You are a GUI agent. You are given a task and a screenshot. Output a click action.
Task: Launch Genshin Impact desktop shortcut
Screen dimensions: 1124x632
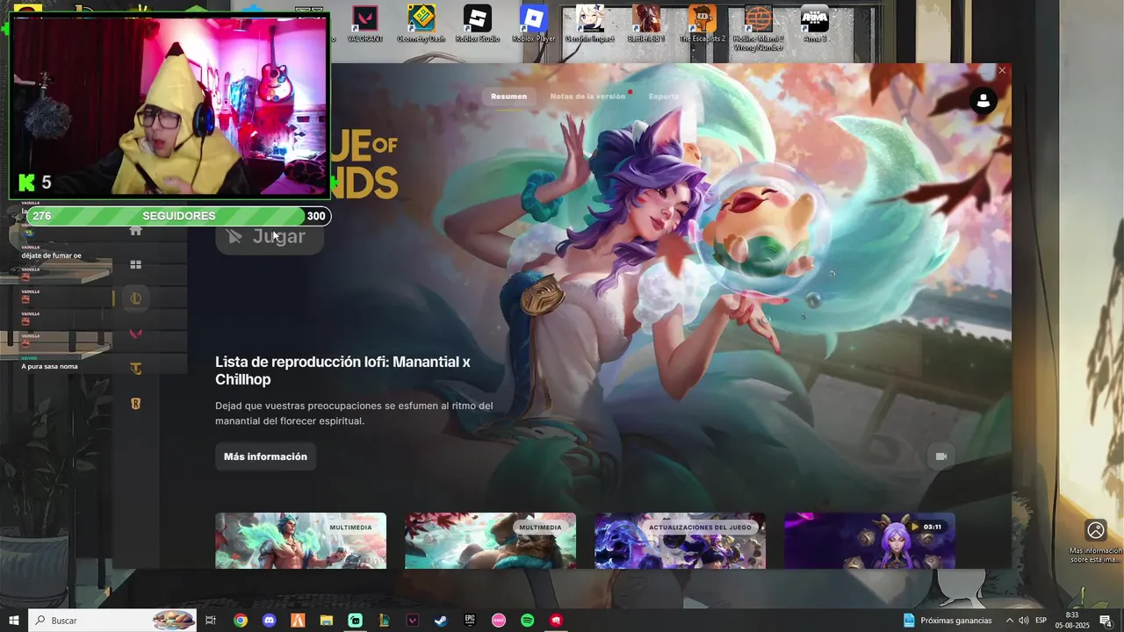pos(590,24)
